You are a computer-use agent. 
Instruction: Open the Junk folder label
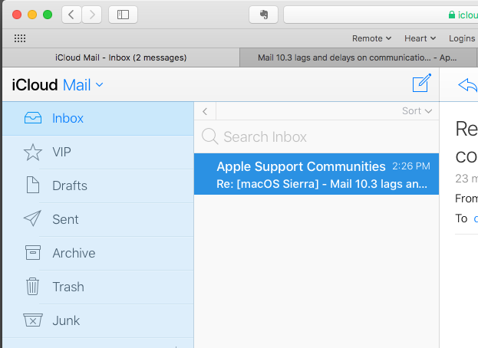pos(66,320)
